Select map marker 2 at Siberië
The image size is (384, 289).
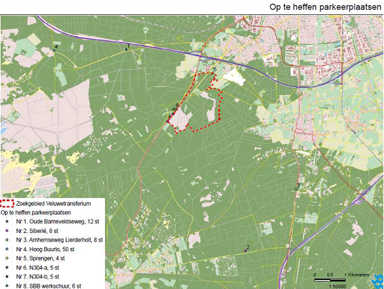point(245,251)
